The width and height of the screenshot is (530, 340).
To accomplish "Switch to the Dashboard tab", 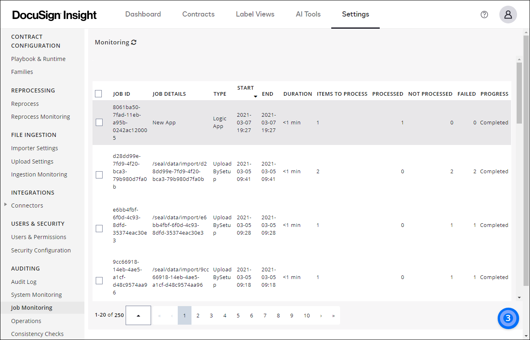I will [x=143, y=14].
